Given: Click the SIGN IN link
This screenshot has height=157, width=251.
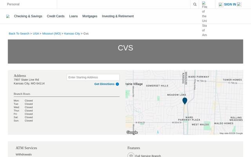Looking at the screenshot, I should coord(230,4).
